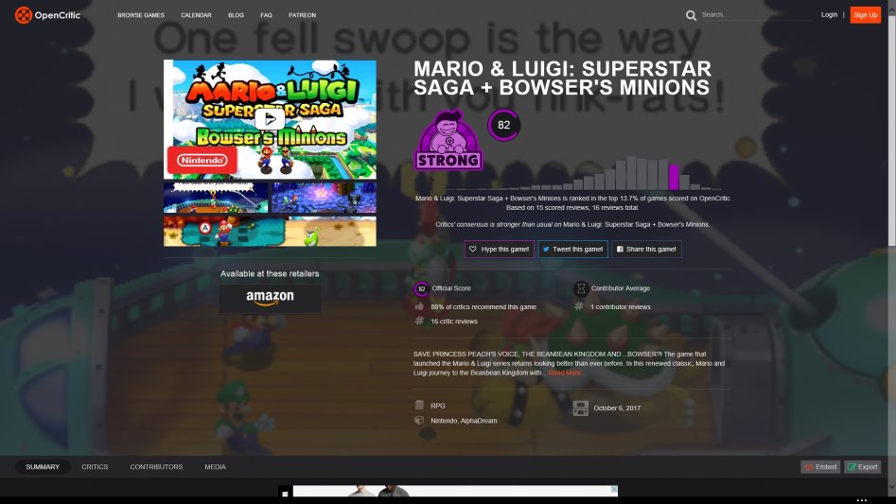
Task: Click the Login link
Action: pyautogui.click(x=829, y=15)
